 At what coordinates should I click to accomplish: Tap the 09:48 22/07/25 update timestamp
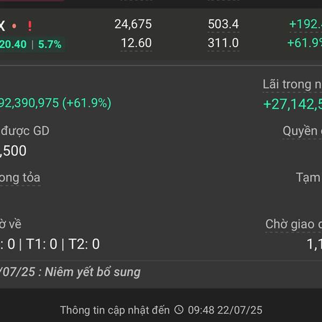click(225, 310)
